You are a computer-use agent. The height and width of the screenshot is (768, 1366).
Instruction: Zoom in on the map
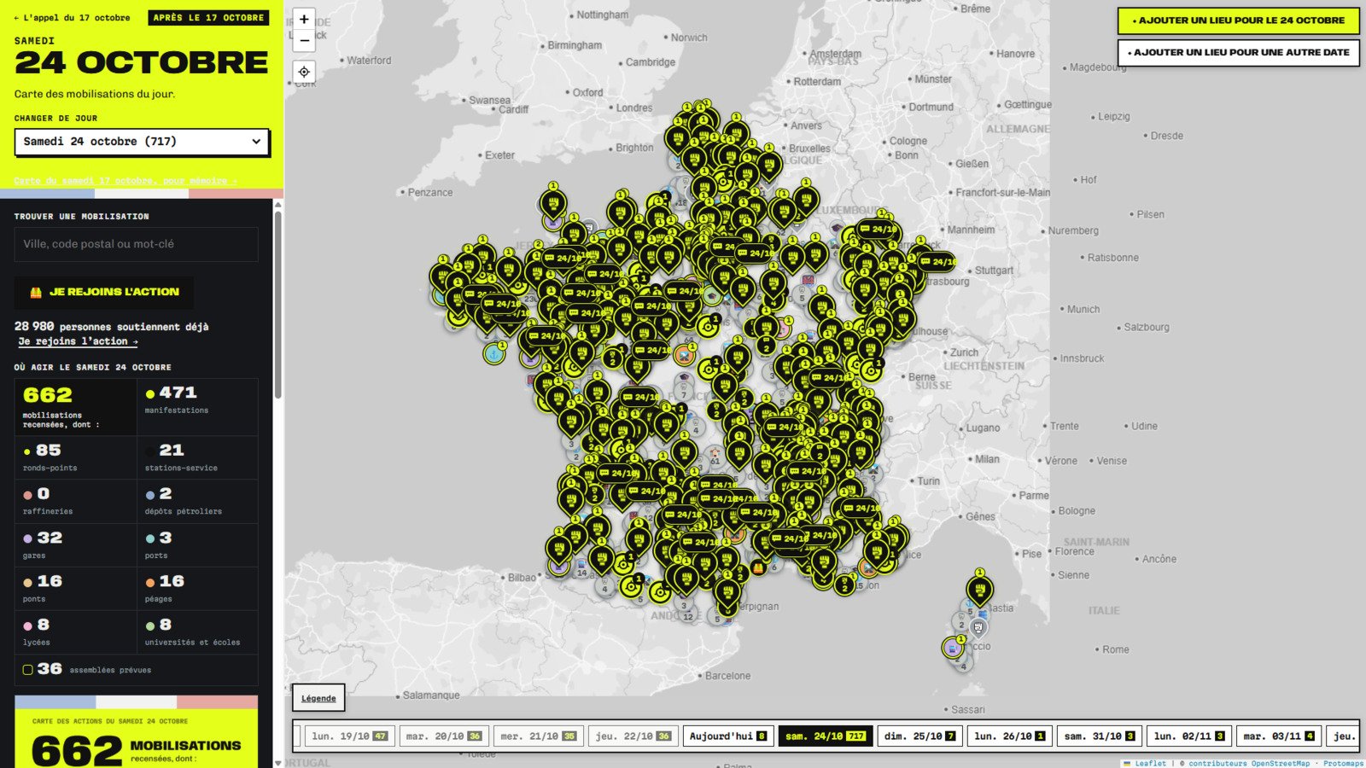coord(304,20)
